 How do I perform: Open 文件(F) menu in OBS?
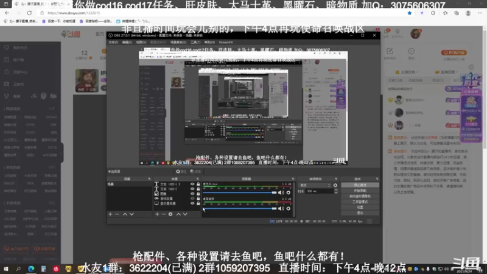point(113,42)
